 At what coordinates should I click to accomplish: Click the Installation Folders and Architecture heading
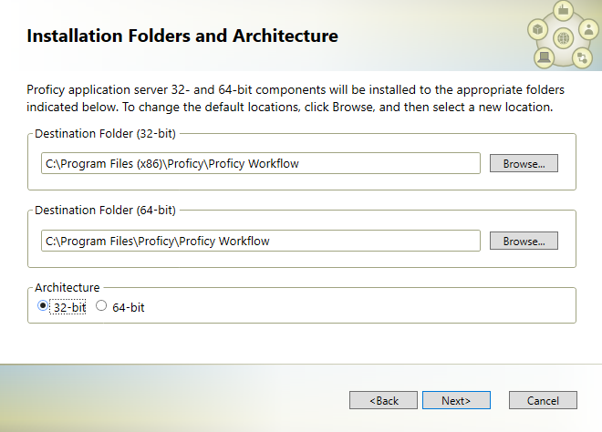(182, 36)
